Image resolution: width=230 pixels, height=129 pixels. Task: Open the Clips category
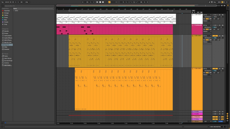pos(5,47)
